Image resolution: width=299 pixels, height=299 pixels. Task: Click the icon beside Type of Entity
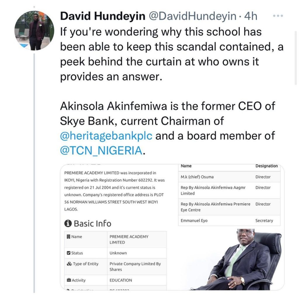pos(69,264)
